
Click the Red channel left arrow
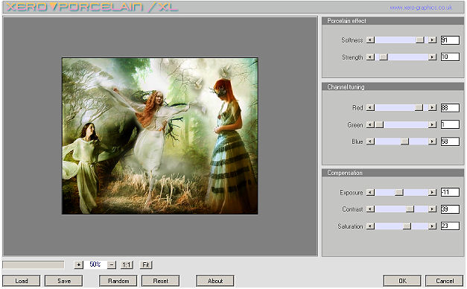point(370,107)
